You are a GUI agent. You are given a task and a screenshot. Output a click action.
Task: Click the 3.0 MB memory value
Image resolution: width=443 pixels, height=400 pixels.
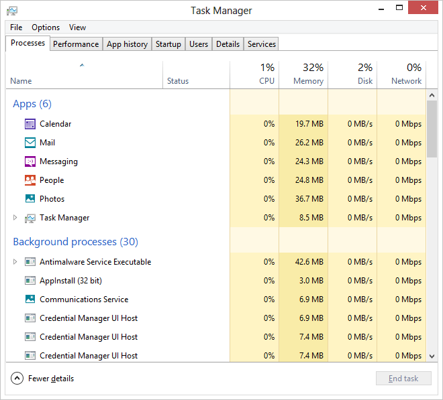click(x=311, y=281)
